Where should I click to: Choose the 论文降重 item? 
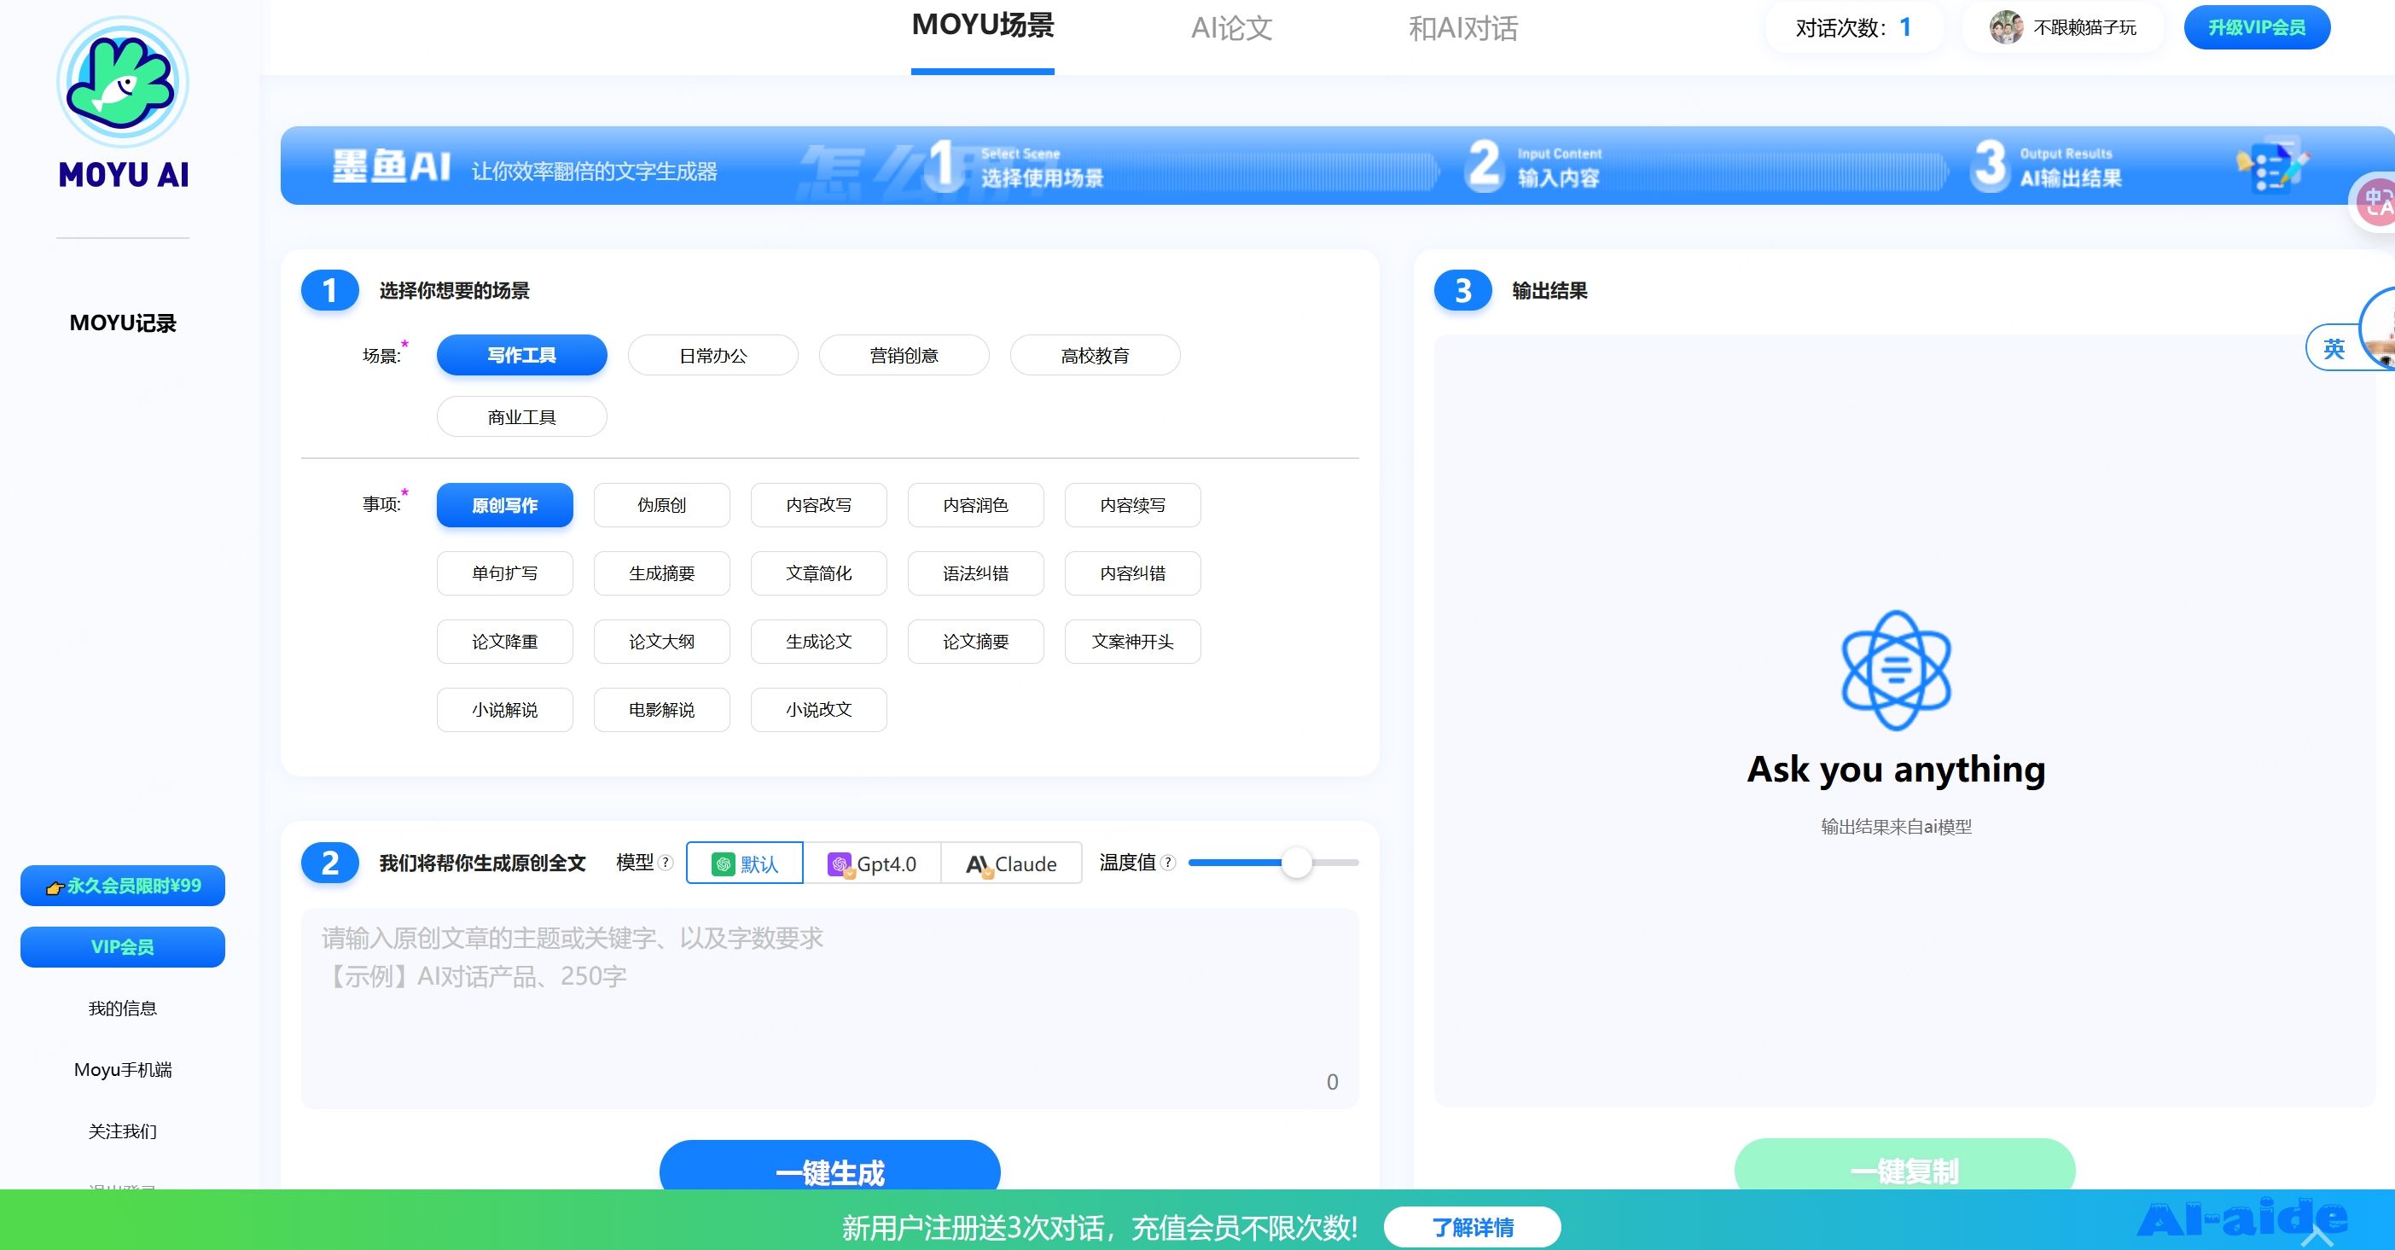[x=505, y=641]
